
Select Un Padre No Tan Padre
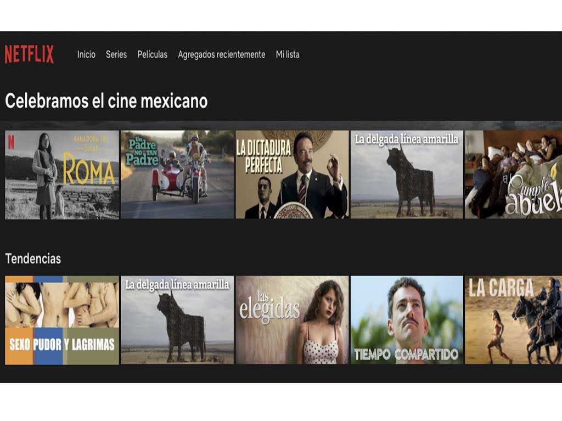(x=177, y=175)
